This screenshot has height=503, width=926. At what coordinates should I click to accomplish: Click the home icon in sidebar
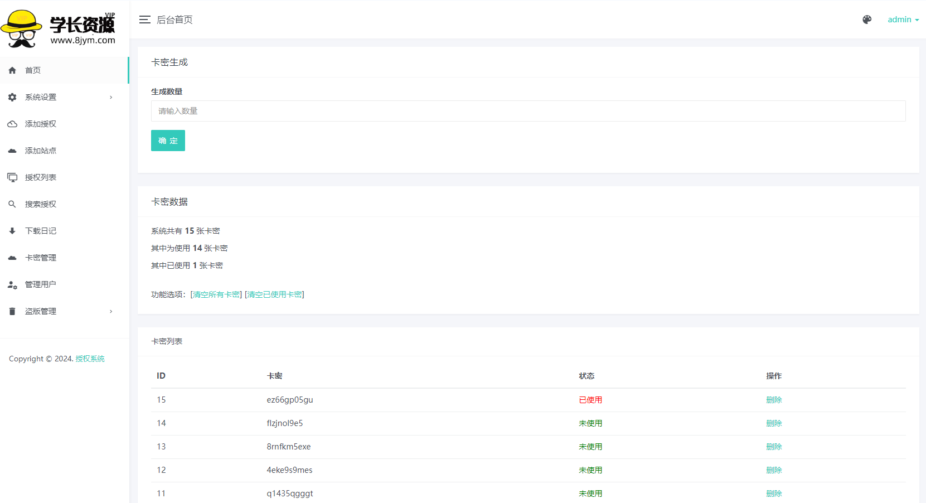click(x=12, y=70)
